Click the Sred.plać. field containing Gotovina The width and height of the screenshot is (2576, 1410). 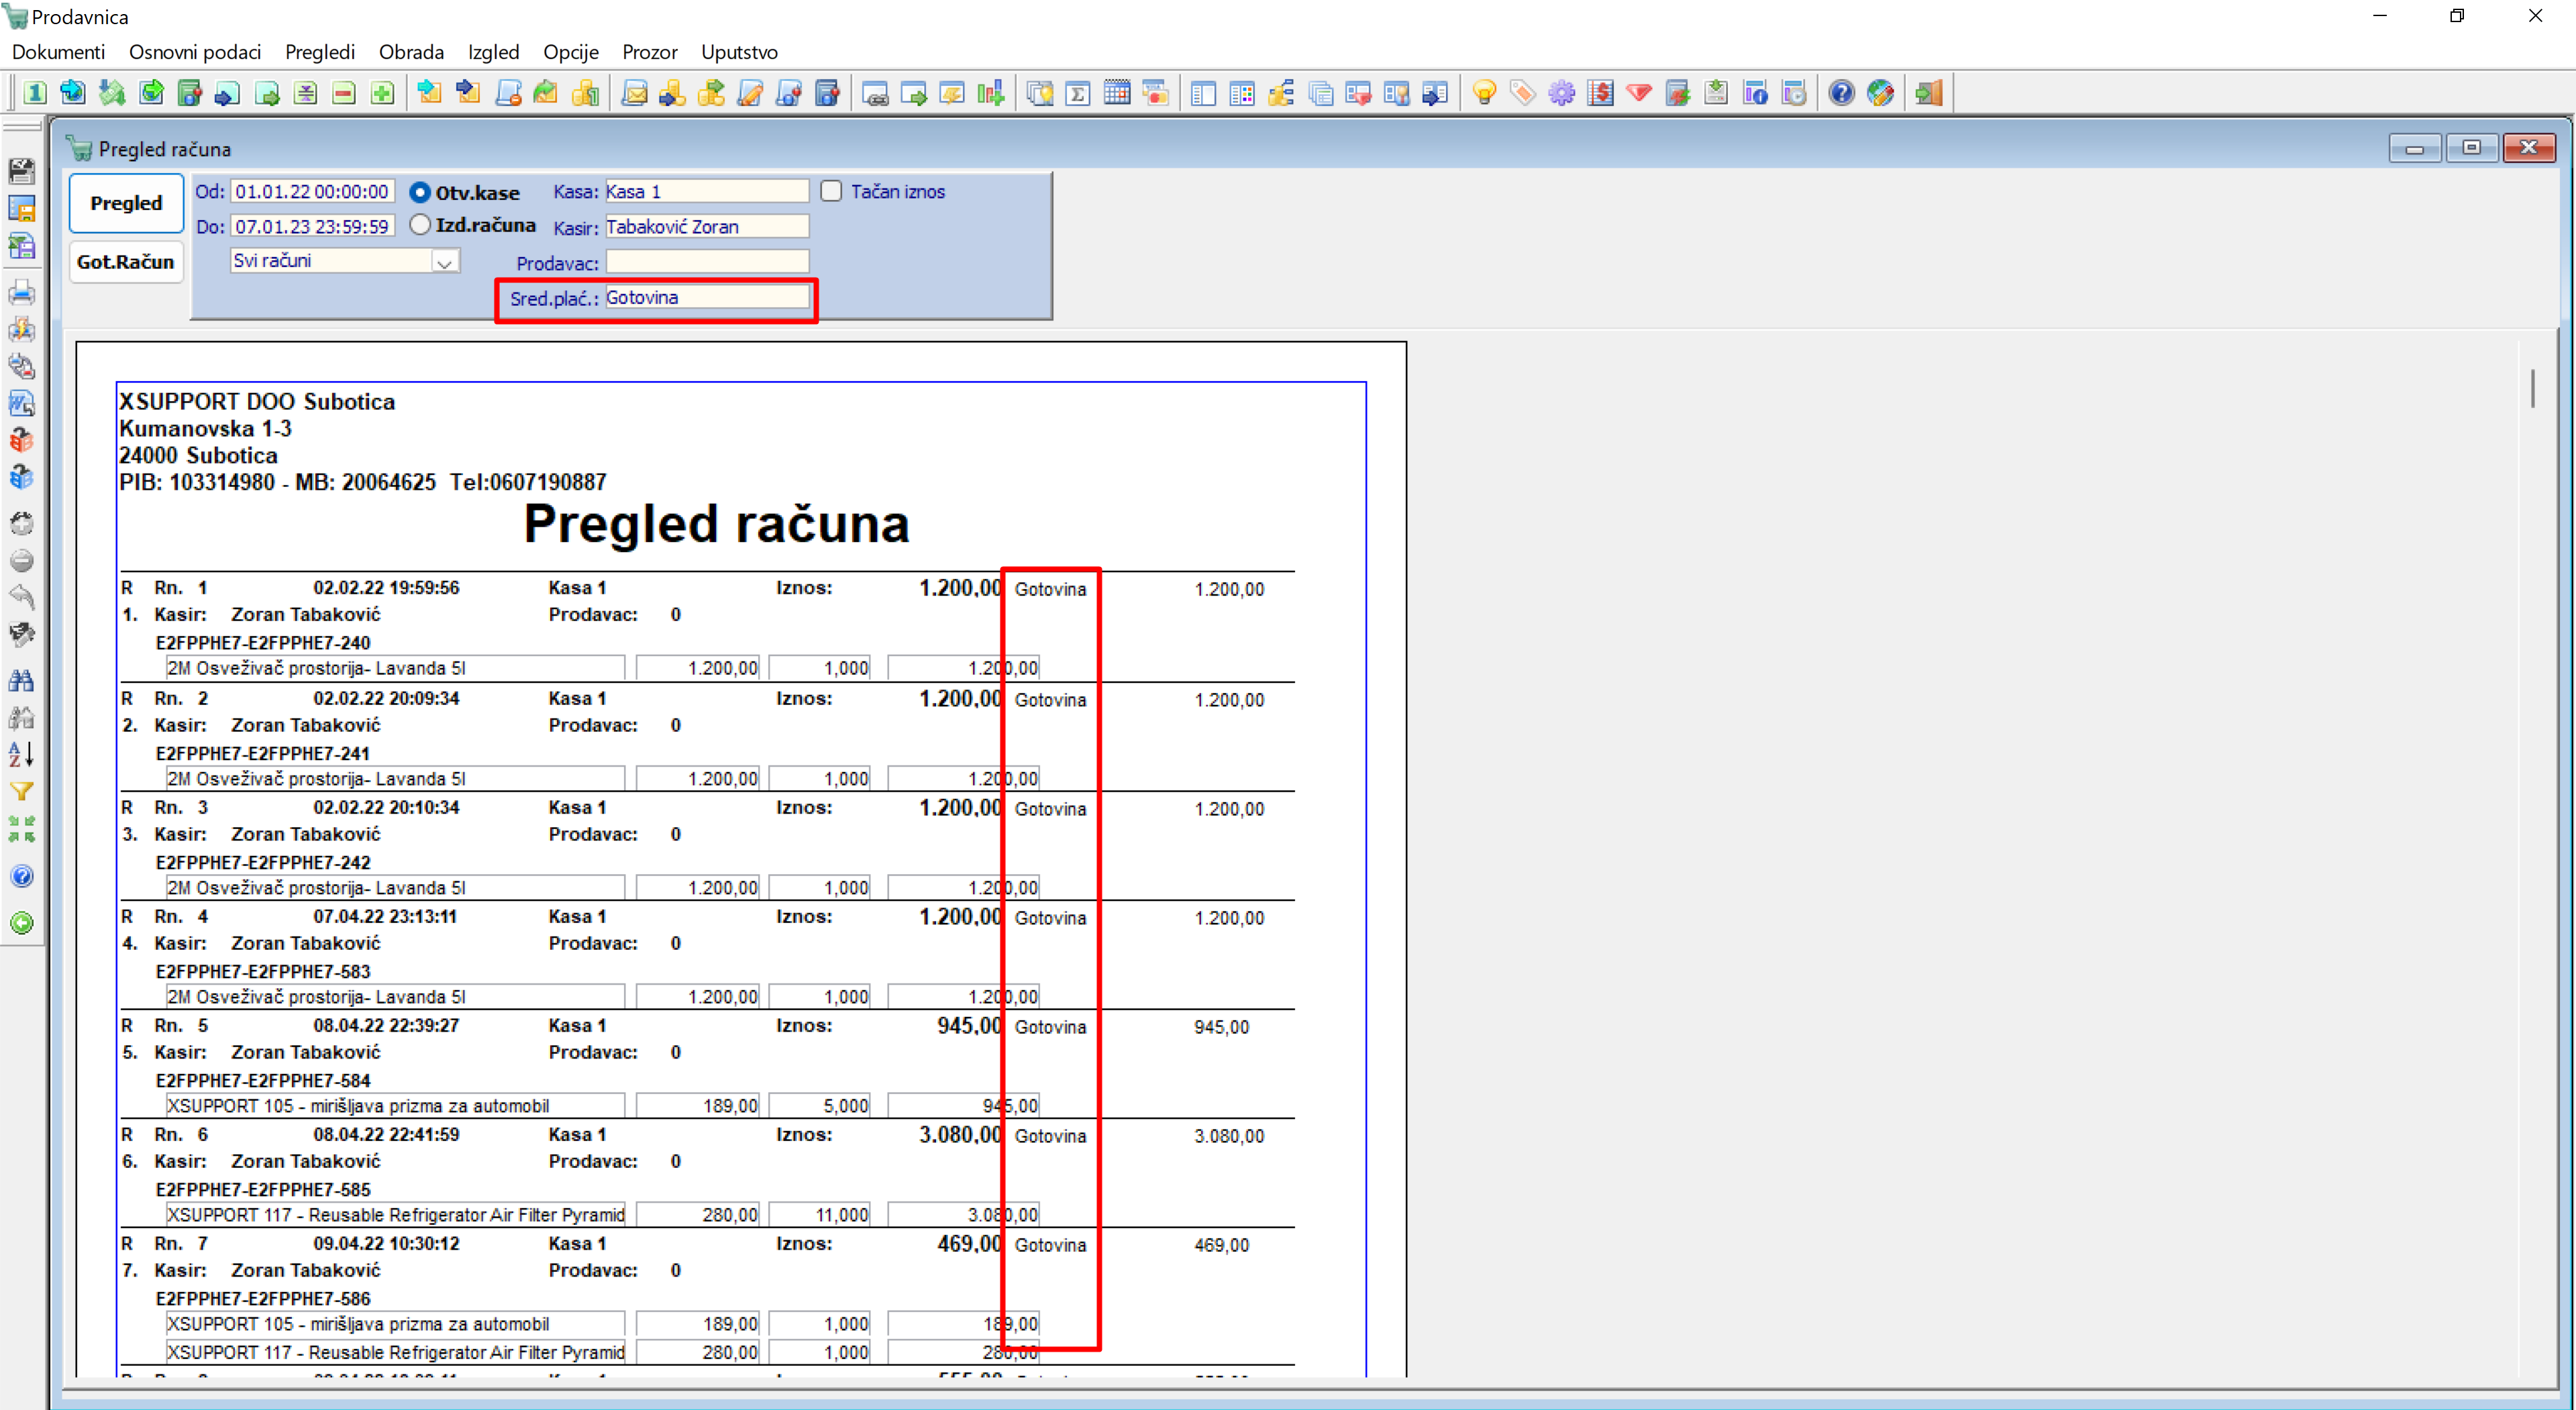pyautogui.click(x=706, y=297)
